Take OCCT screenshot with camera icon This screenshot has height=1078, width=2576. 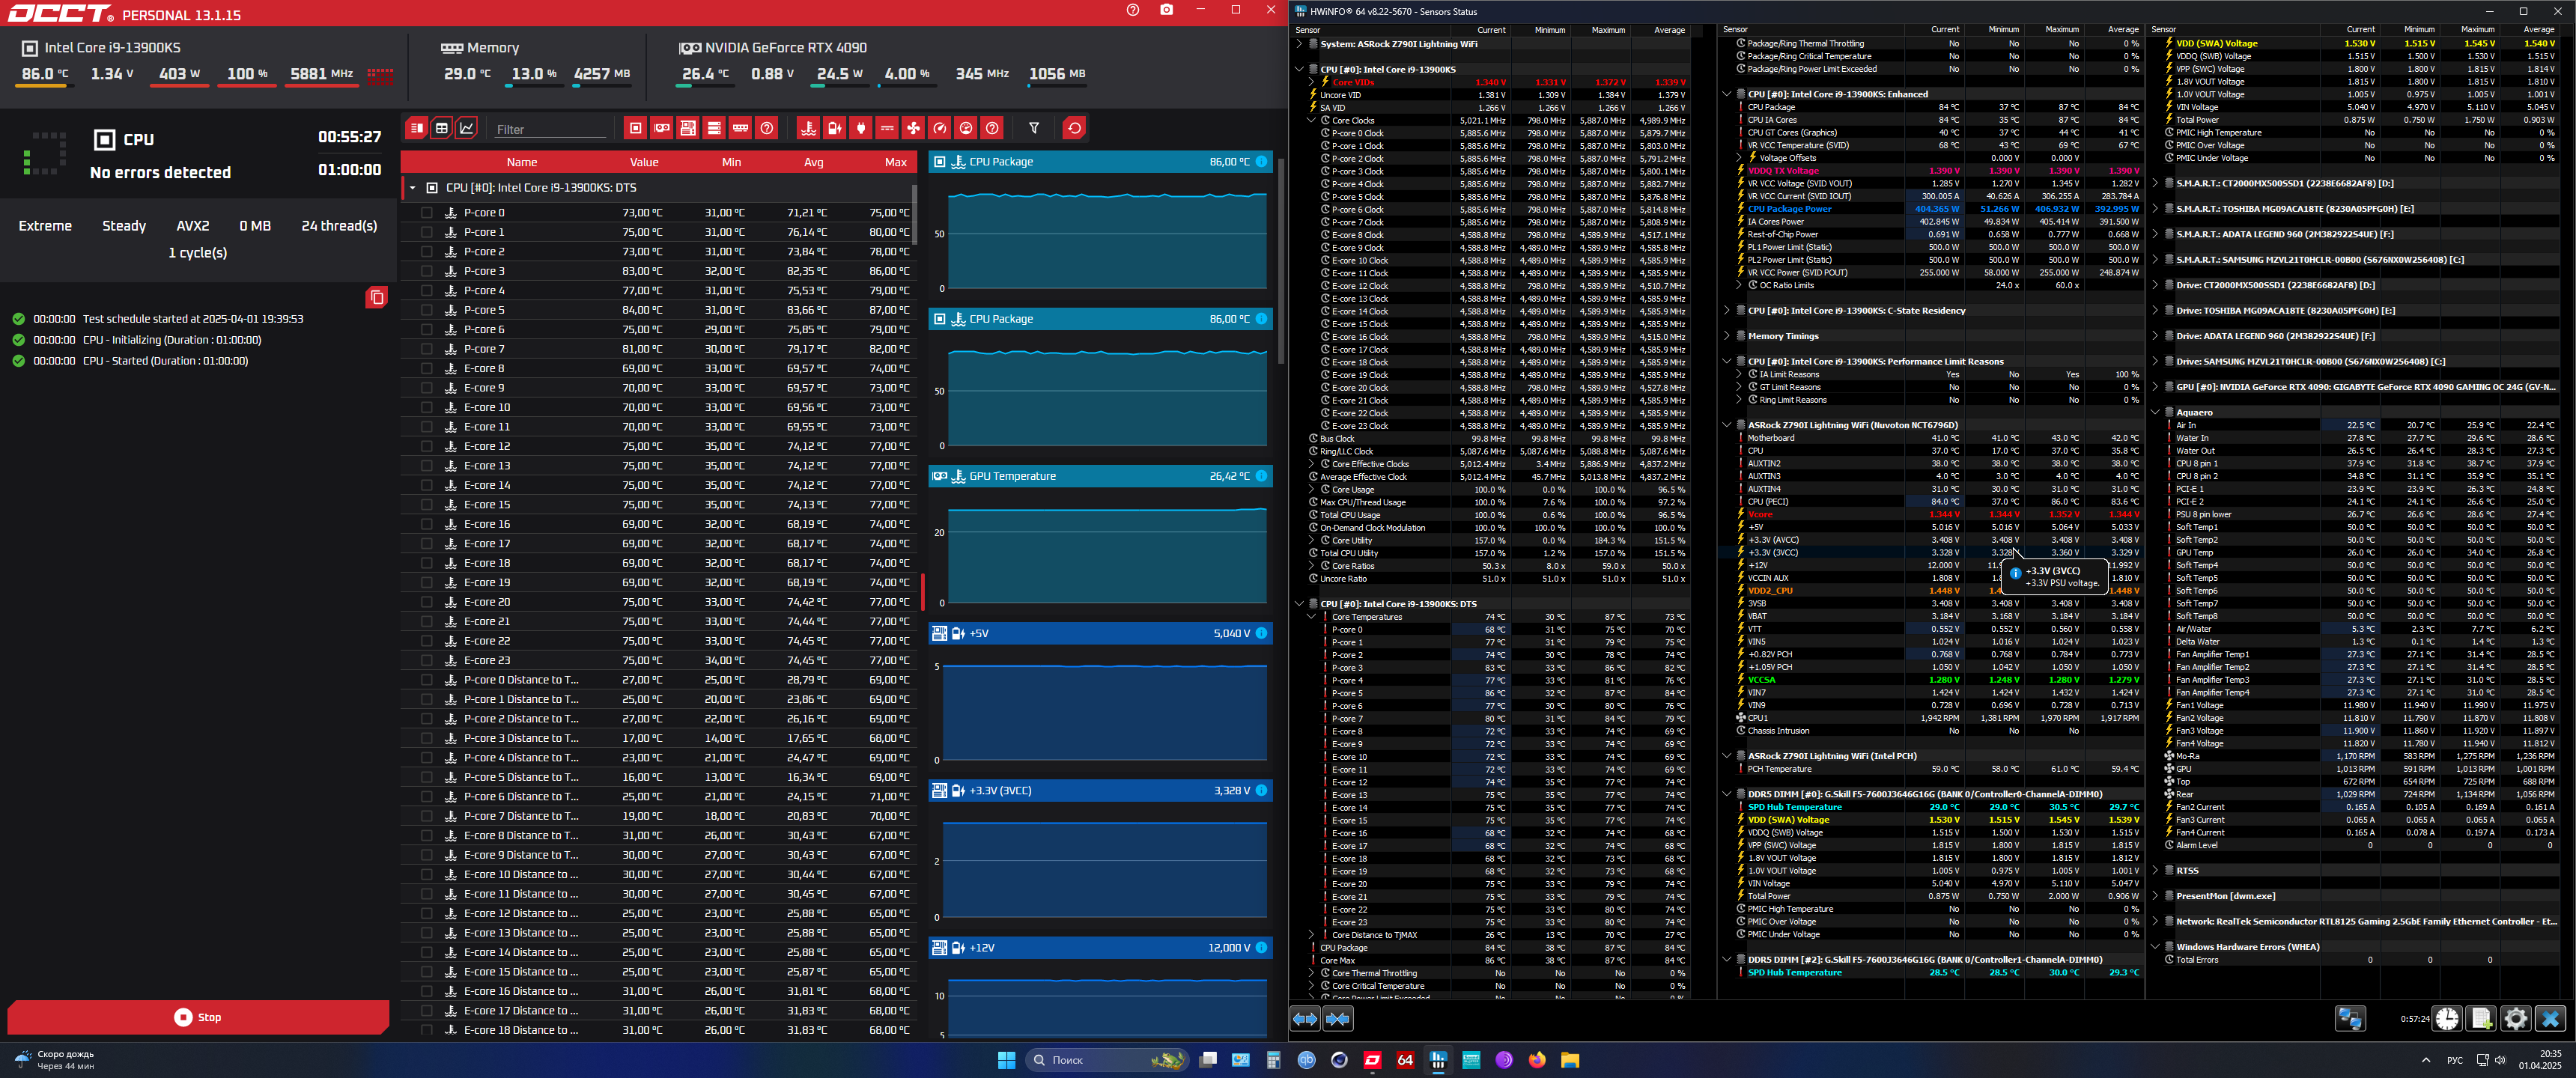[1166, 10]
